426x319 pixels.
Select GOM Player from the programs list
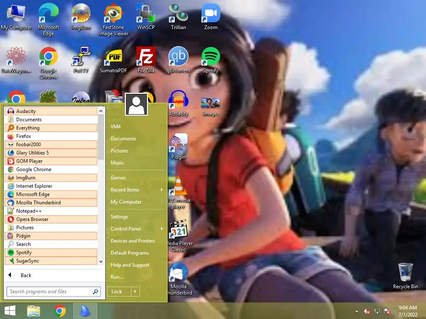(51, 161)
